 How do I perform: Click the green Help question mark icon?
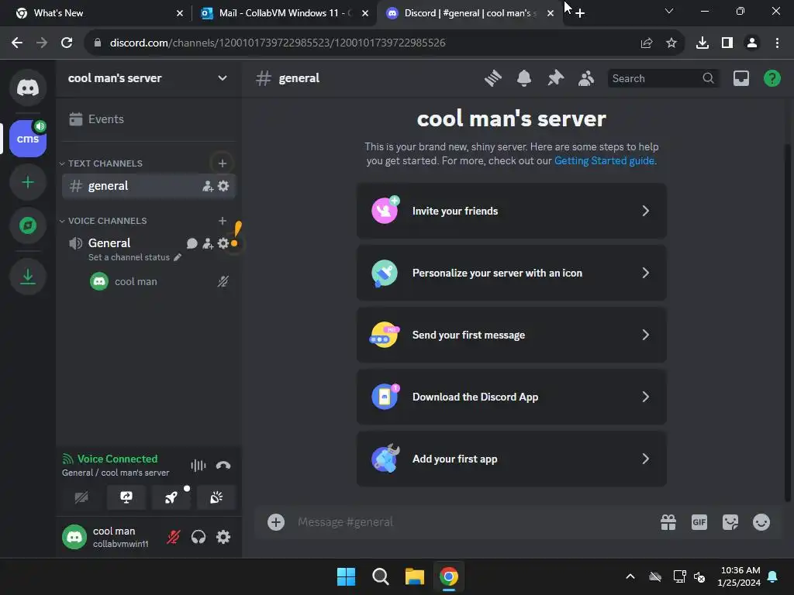[x=772, y=78]
